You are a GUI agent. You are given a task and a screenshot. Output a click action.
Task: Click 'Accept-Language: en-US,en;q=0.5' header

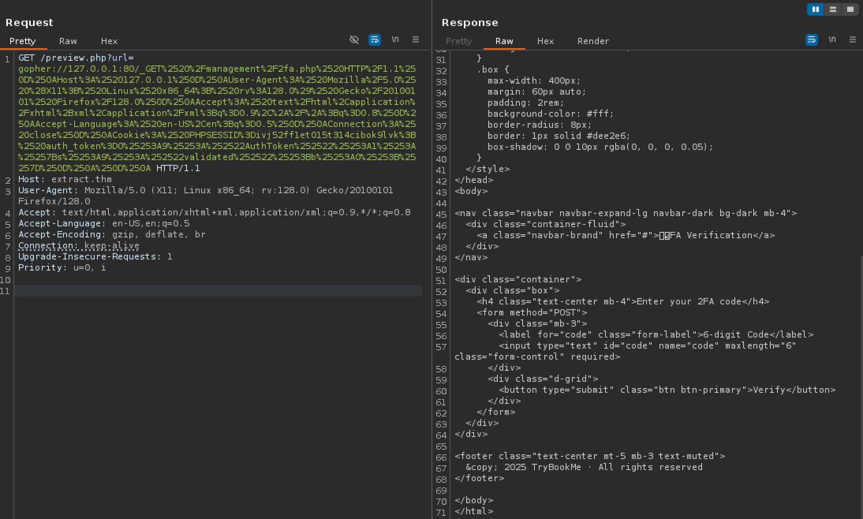(104, 223)
